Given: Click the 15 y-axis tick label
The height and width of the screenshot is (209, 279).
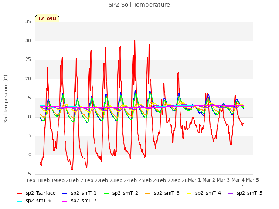Looking at the screenshot, I should tap(28, 98).
